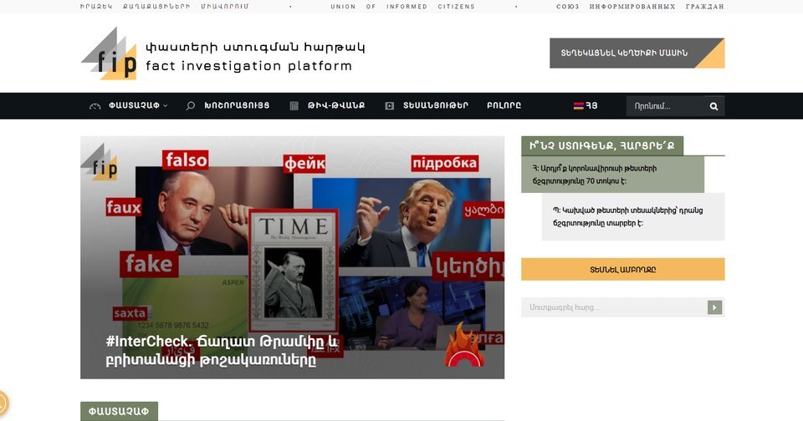Open the ՏԵՍԱՆՅՈՒԹԵՐ menu item

(x=435, y=106)
